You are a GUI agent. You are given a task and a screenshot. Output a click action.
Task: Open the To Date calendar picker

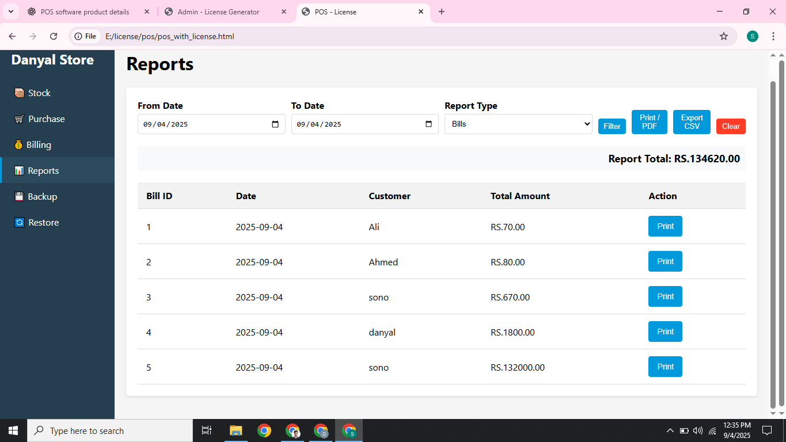pos(428,124)
